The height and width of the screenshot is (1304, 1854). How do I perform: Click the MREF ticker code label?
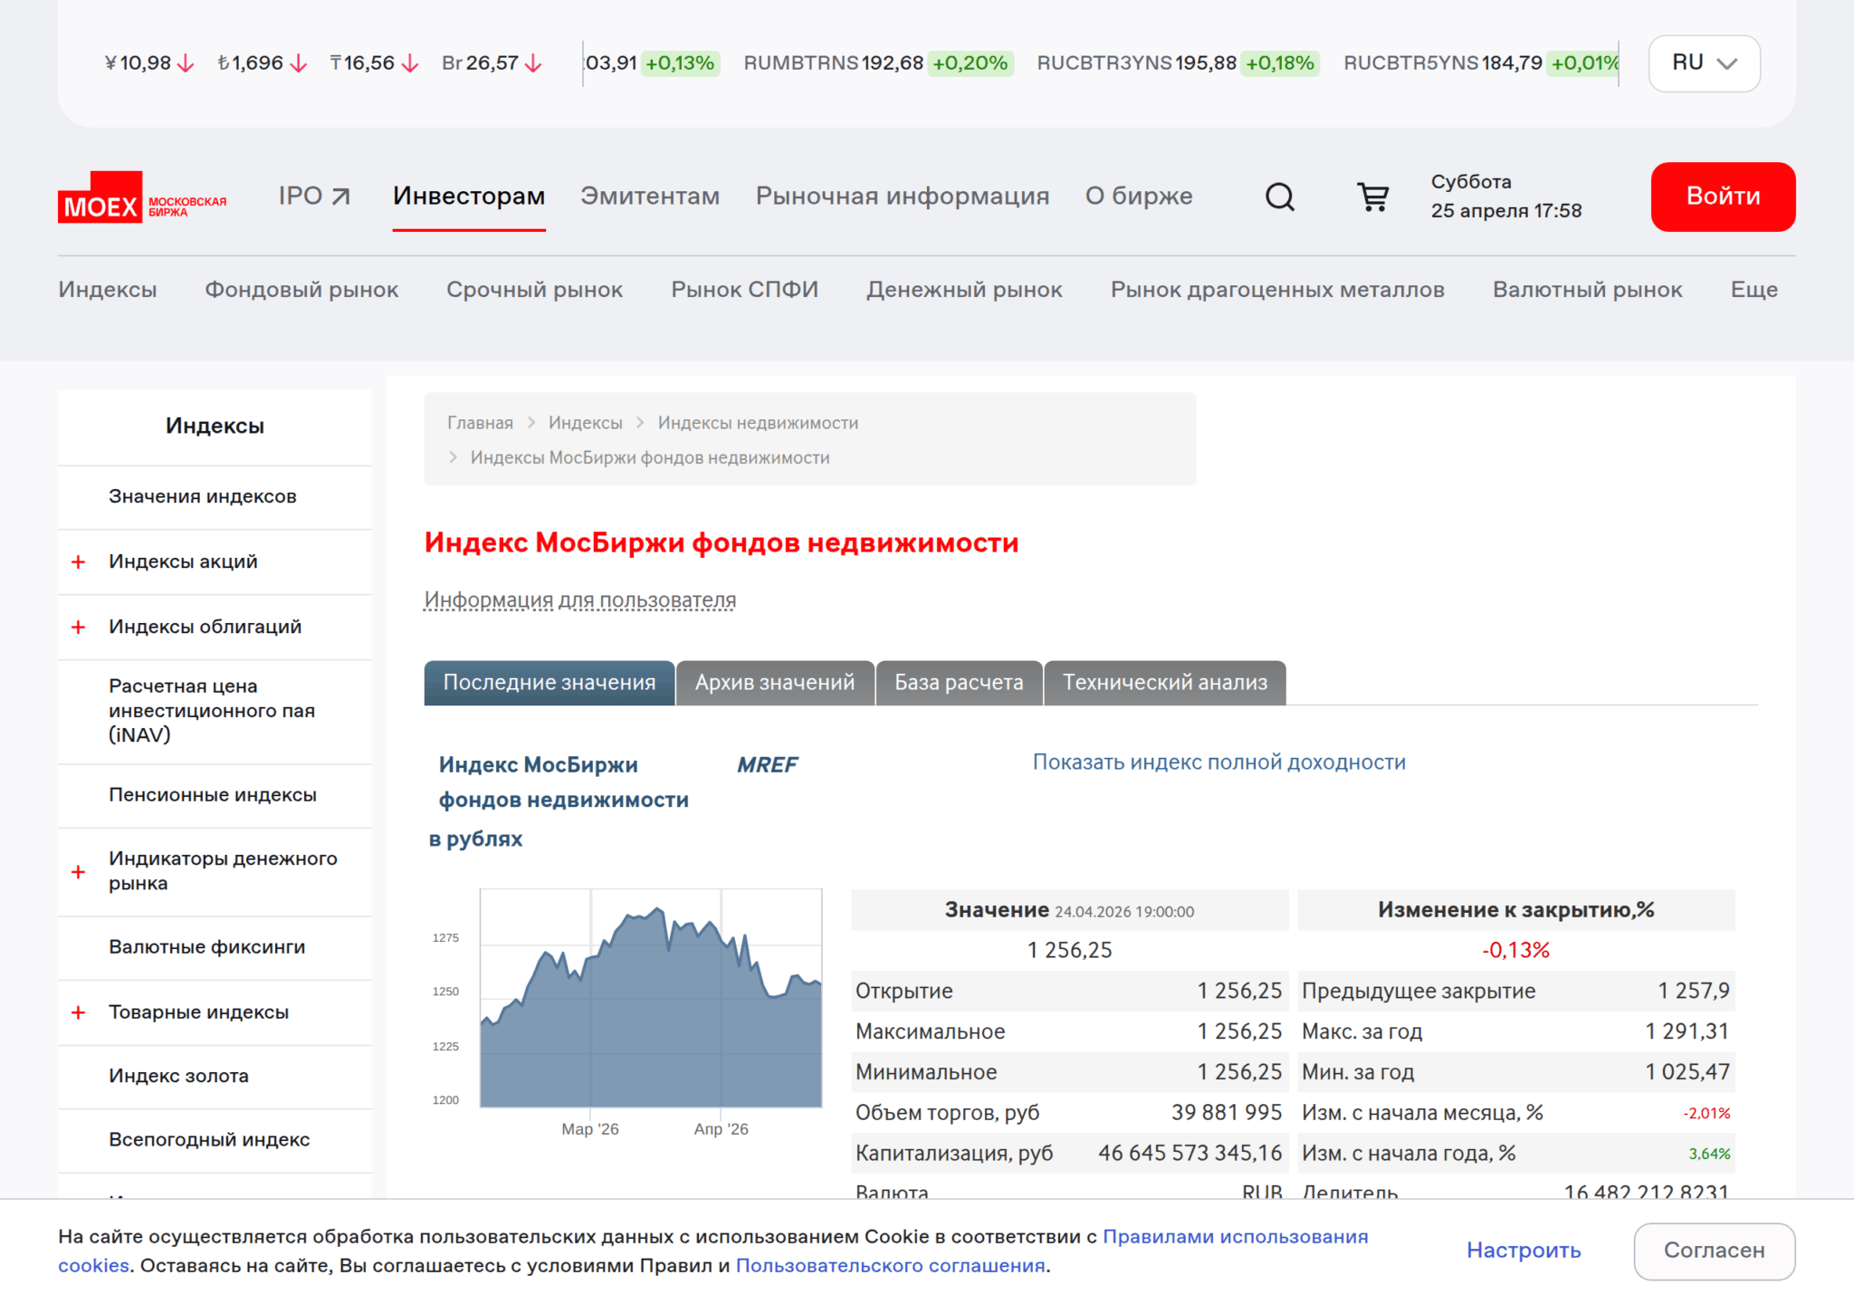pos(768,765)
